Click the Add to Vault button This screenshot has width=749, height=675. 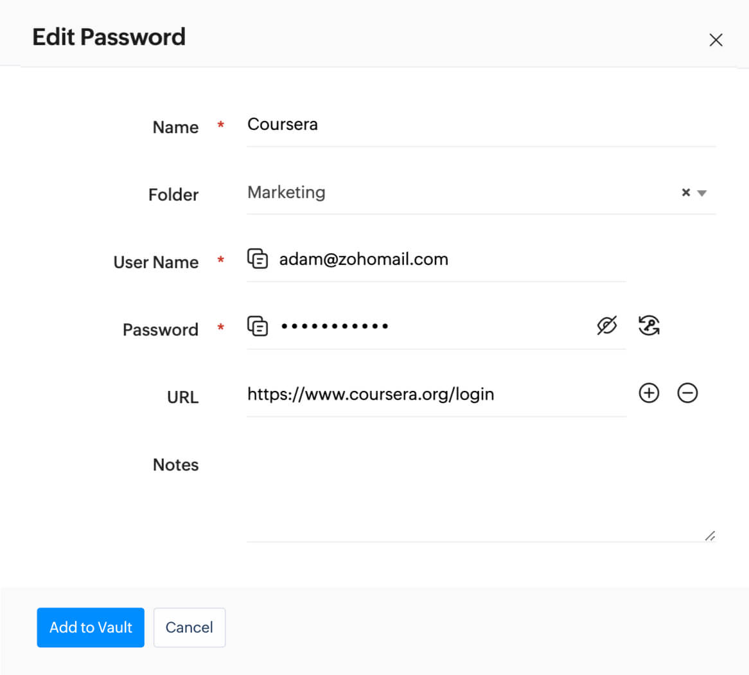[90, 627]
